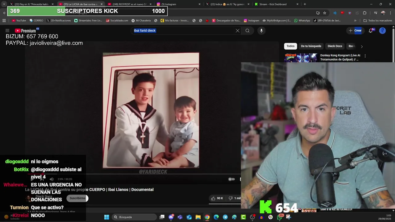
Task: Open the Instagram bookmark in the bar
Action: 252,21
